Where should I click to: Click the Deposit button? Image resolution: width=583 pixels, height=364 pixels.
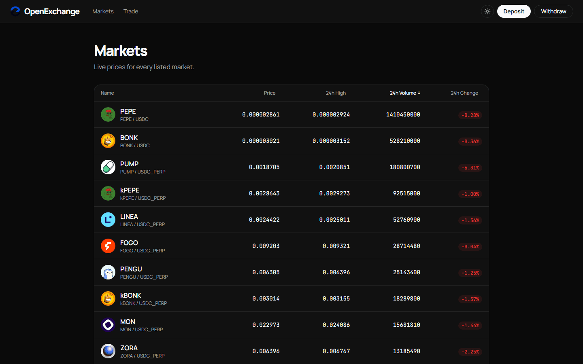tap(514, 11)
